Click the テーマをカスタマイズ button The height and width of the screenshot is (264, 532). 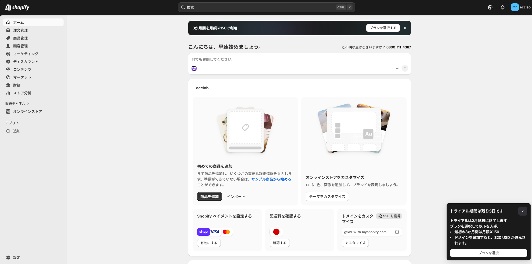327,197
